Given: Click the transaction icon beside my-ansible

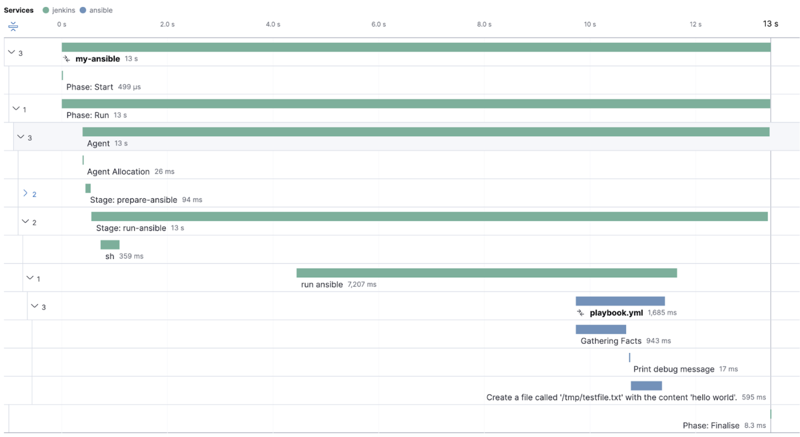Looking at the screenshot, I should (67, 58).
